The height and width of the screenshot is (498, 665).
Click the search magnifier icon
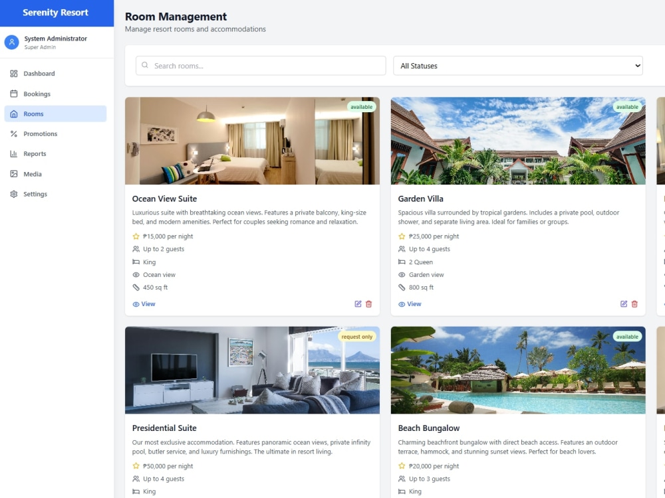pos(145,65)
